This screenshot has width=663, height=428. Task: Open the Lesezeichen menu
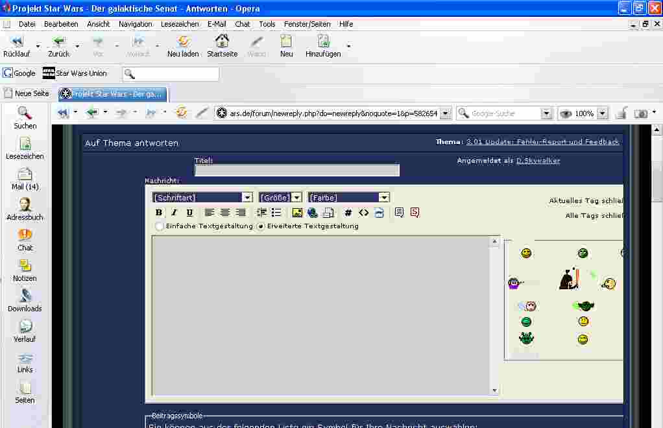180,24
